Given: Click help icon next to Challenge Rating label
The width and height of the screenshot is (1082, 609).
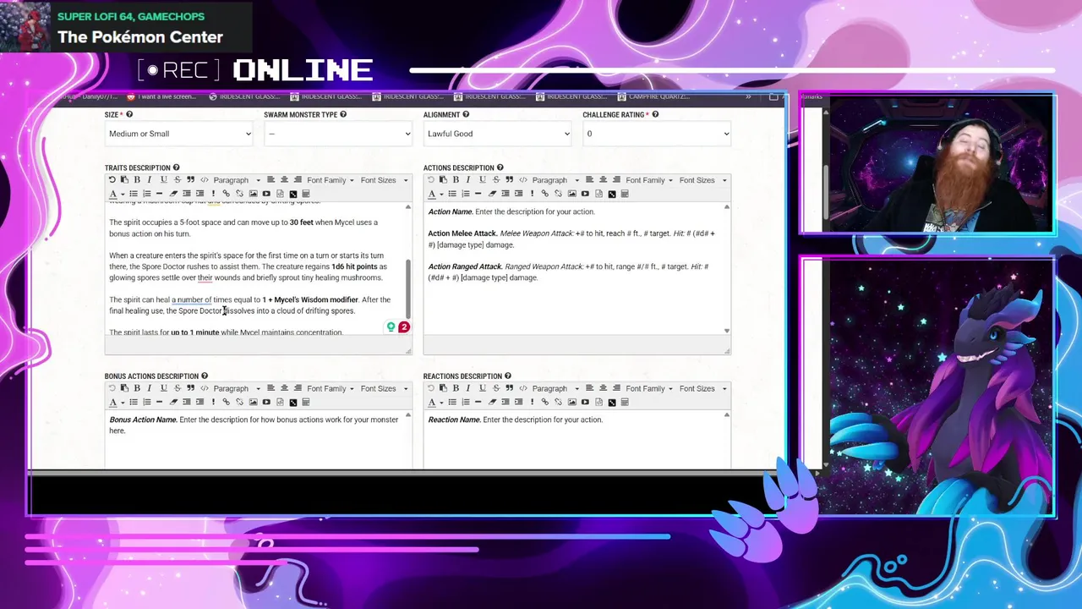Looking at the screenshot, I should point(655,114).
